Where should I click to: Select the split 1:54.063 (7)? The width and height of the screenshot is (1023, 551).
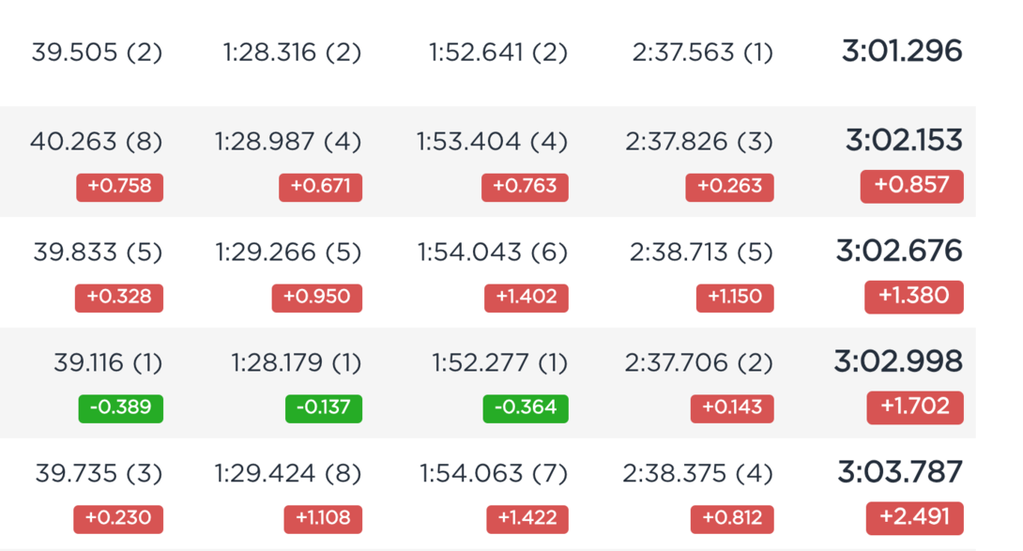pos(494,473)
